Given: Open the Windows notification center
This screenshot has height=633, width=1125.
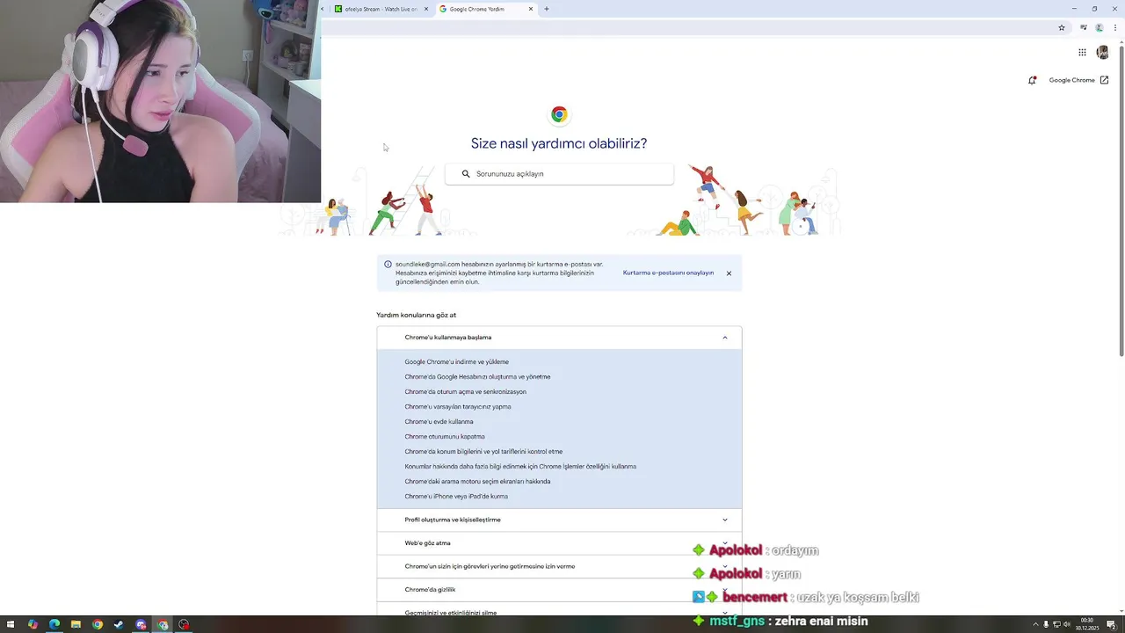Looking at the screenshot, I should 1111,624.
